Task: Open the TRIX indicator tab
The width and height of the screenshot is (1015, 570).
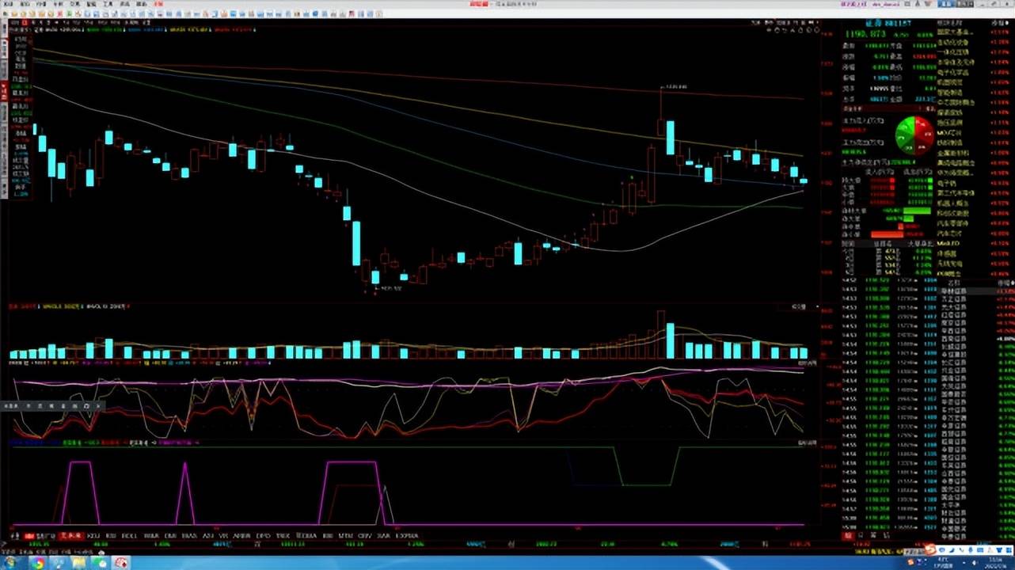Action: coord(283,536)
